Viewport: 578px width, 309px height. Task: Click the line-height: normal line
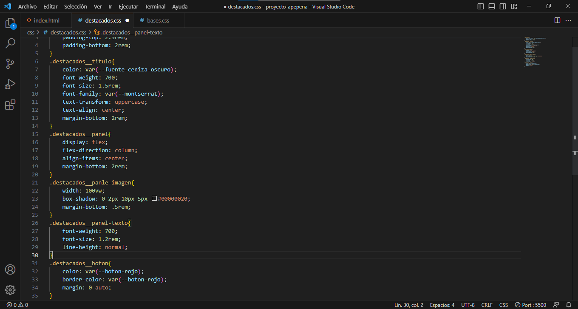95,247
